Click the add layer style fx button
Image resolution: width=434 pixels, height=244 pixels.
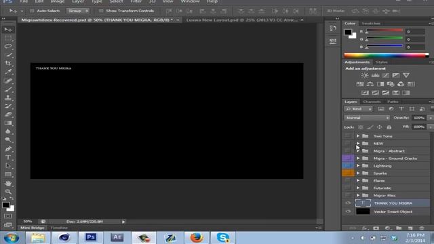(365, 228)
